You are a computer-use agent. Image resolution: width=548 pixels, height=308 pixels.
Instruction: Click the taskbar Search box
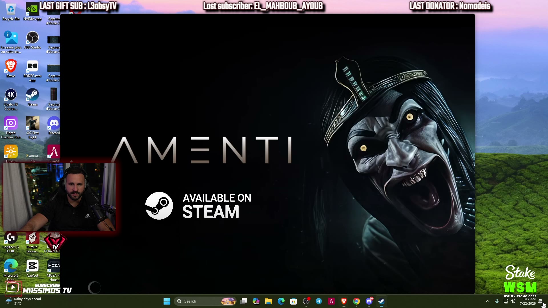click(x=205, y=301)
